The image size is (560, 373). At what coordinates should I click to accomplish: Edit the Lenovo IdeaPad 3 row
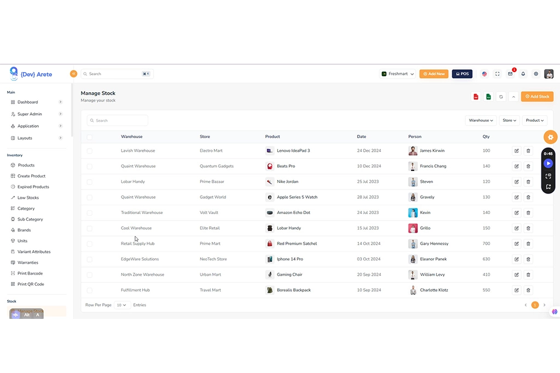tap(516, 151)
